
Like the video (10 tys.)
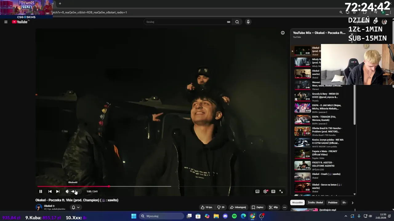tap(207, 207)
